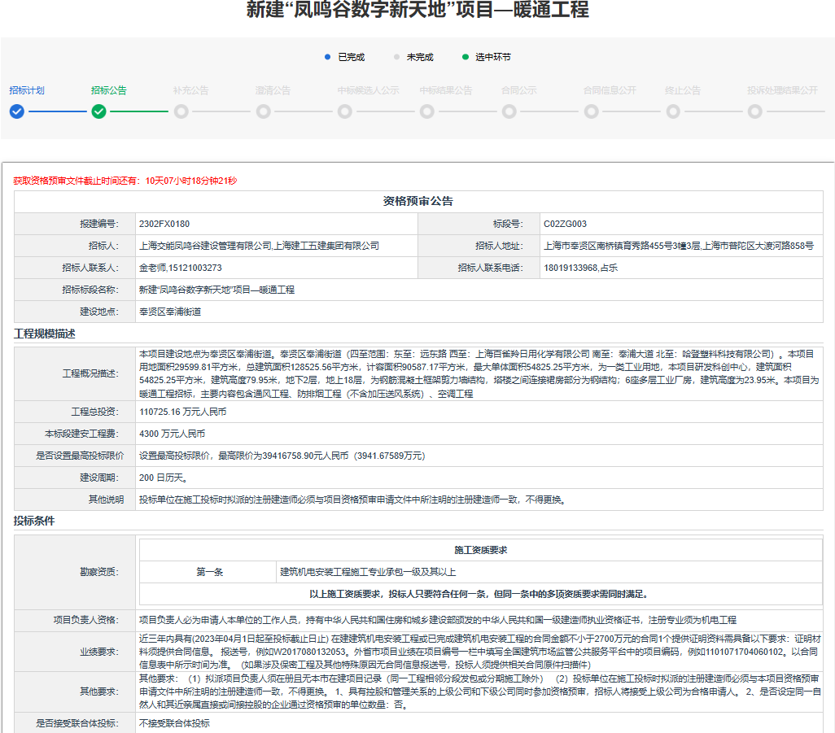This screenshot has width=835, height=733.
Task: Click the blue checkmark under 招标计划
Action: point(17,111)
